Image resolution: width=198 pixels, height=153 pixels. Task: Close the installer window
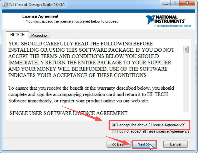point(187,3)
